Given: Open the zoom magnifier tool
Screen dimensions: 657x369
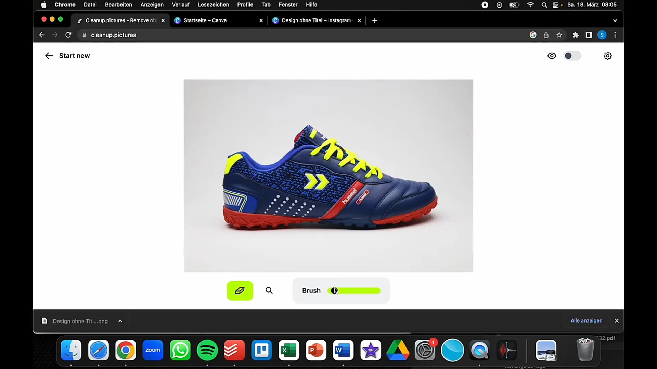Looking at the screenshot, I should pyautogui.click(x=269, y=290).
